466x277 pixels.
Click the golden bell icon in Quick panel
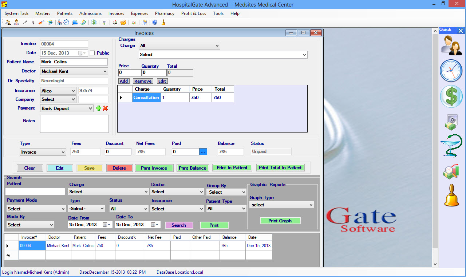point(451,195)
